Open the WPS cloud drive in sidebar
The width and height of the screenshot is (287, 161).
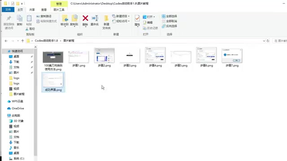[x=15, y=102]
